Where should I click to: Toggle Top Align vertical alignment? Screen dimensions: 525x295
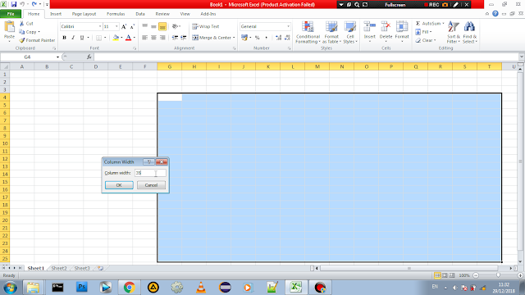[x=144, y=26]
